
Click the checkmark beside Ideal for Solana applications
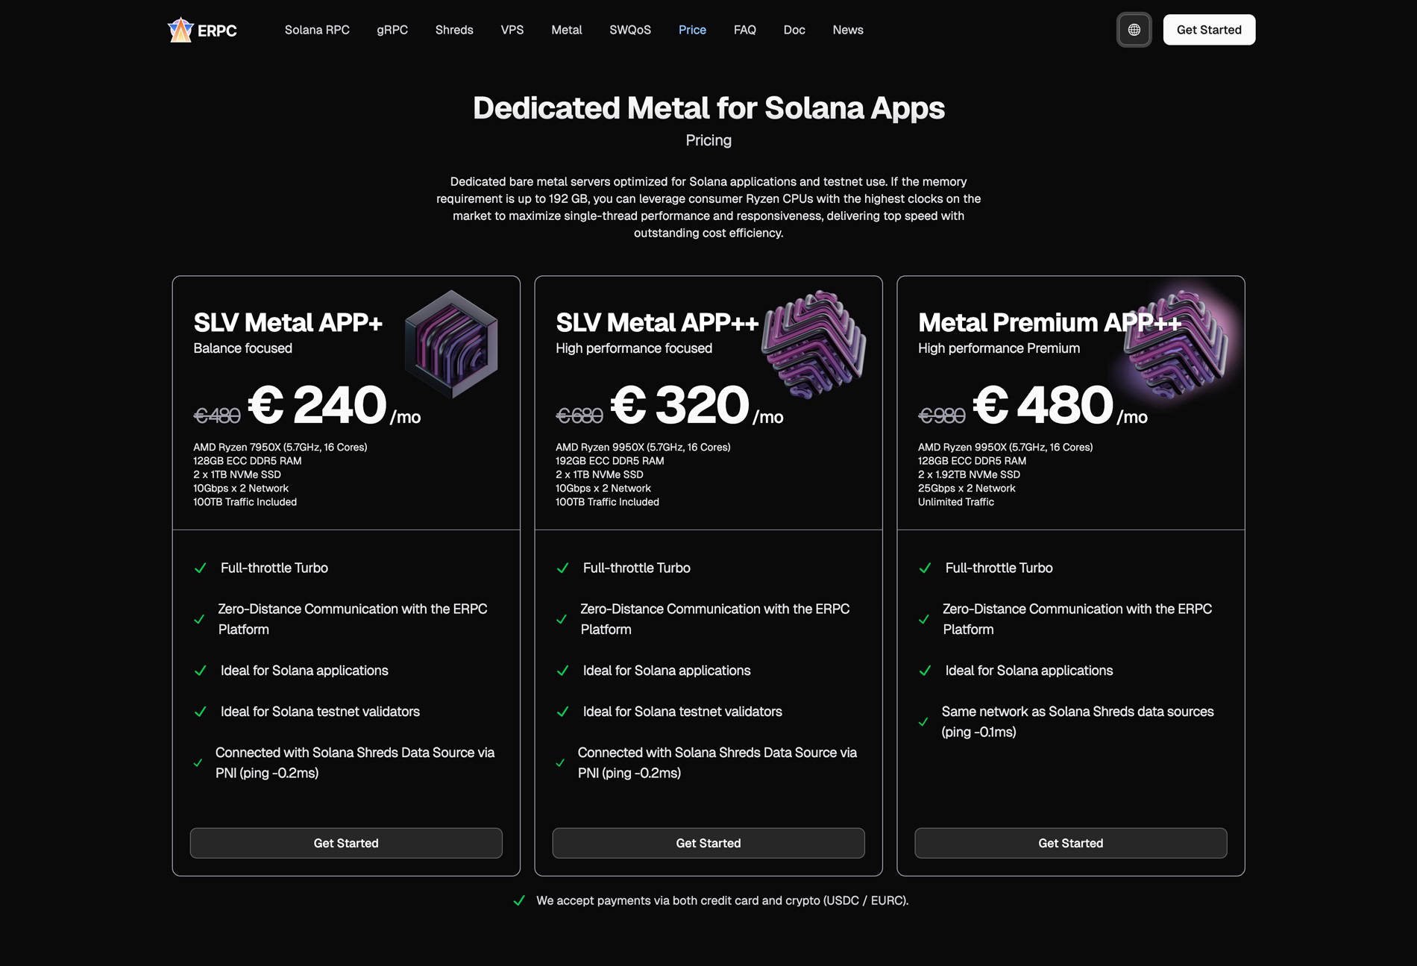[200, 671]
